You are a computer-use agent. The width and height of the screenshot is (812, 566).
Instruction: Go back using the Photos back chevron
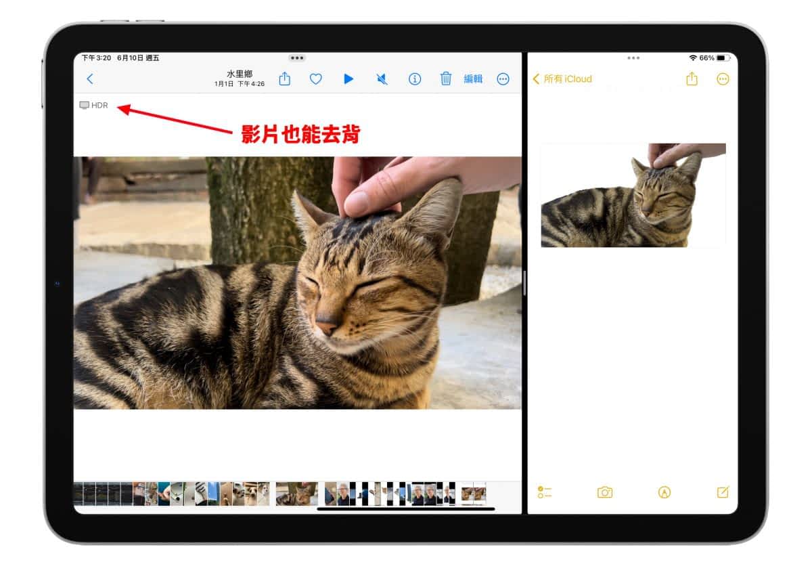[90, 79]
